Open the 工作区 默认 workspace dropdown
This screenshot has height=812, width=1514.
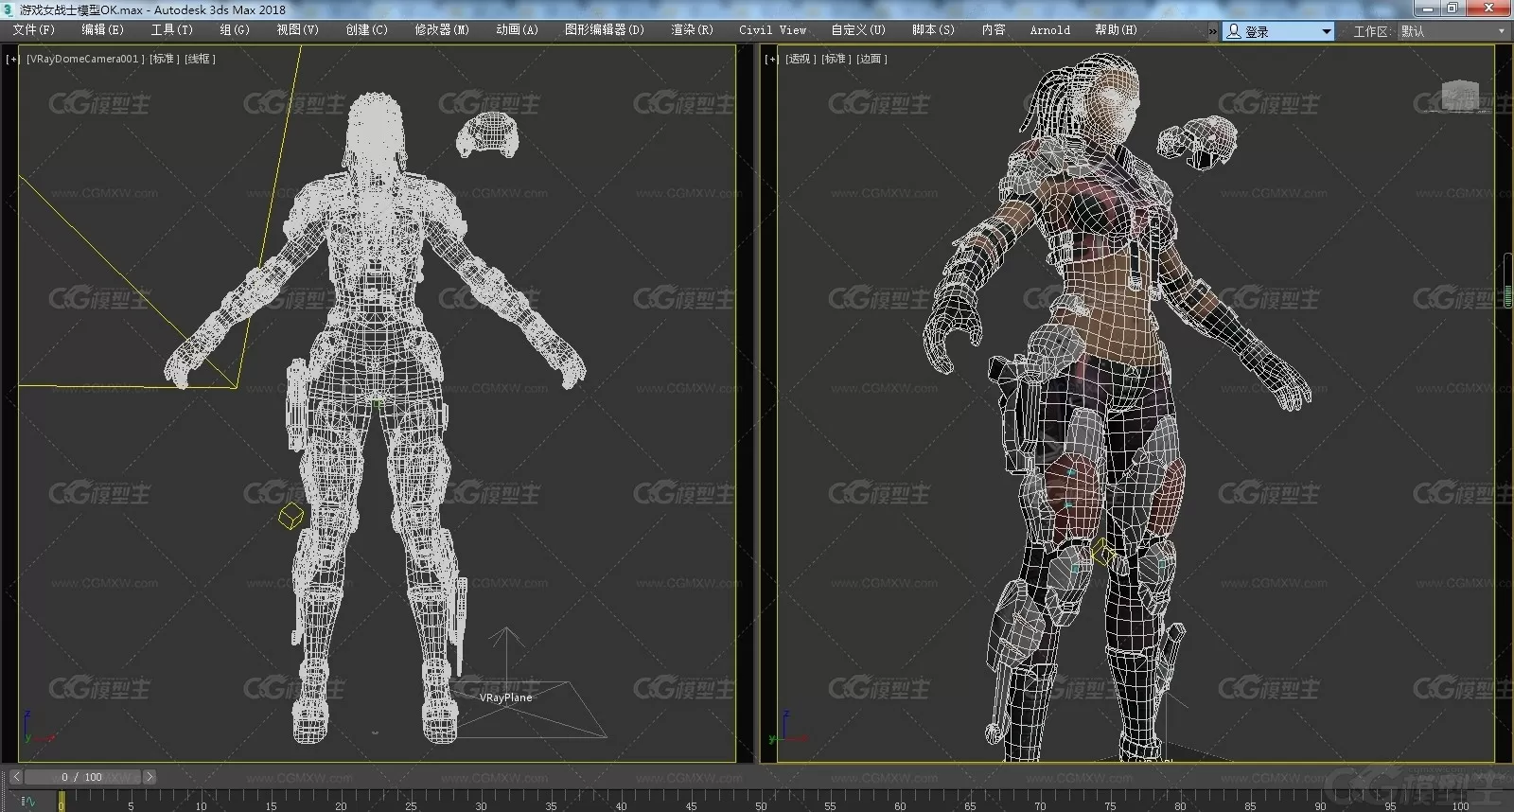(x=1452, y=31)
